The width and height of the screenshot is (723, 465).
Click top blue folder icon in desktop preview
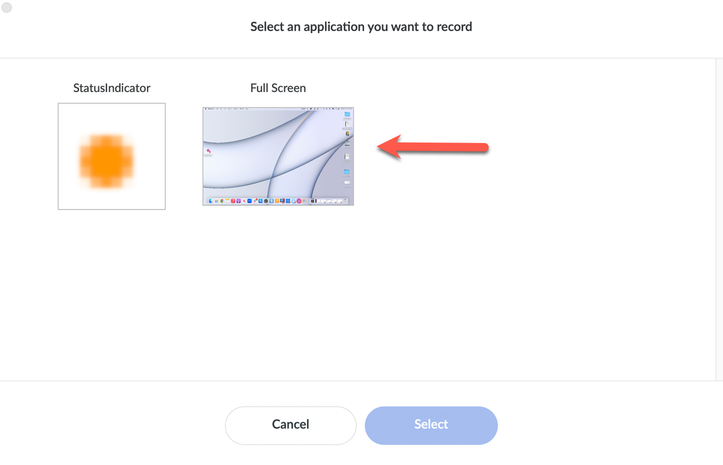[347, 114]
